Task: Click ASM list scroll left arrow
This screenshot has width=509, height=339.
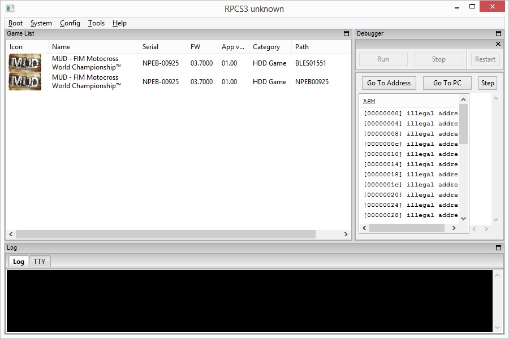Action: [x=364, y=228]
